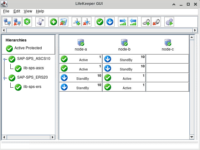Click the Add Dependency chain icon
The height and width of the screenshot is (150, 200).
click(146, 22)
